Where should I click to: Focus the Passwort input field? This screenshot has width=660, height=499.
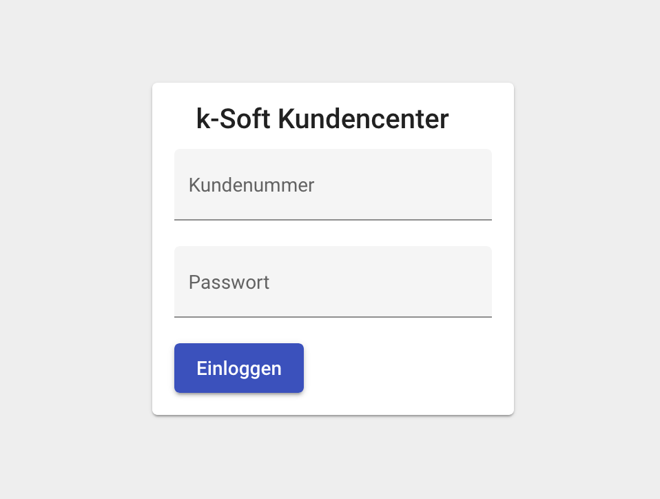coord(333,282)
